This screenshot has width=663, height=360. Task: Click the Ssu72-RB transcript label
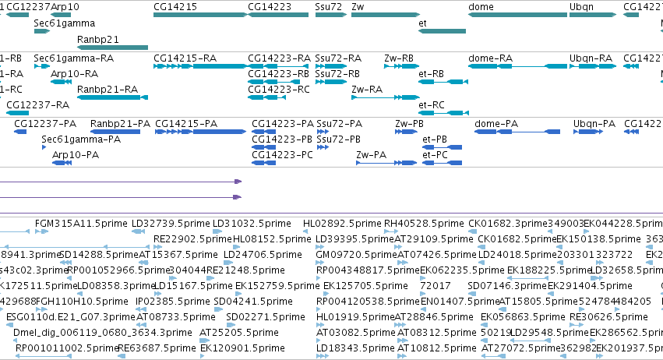pos(337,73)
